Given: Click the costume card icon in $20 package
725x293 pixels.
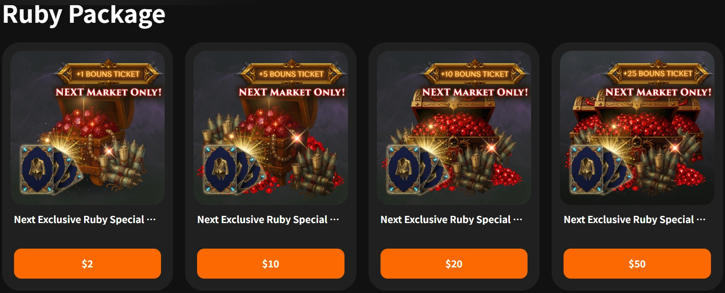Looking at the screenshot, I should pos(404,169).
